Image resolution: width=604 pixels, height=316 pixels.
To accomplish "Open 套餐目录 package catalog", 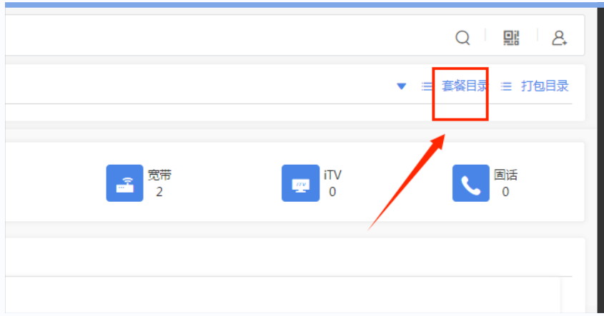I will 465,86.
